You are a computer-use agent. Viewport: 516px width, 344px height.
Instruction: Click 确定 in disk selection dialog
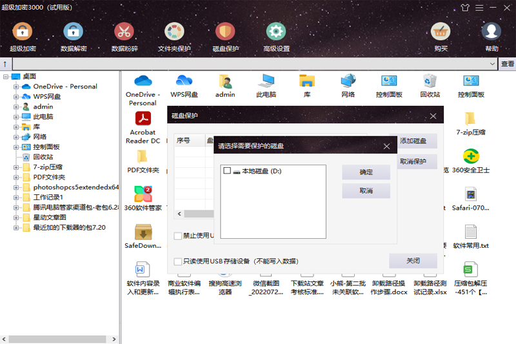click(x=366, y=172)
